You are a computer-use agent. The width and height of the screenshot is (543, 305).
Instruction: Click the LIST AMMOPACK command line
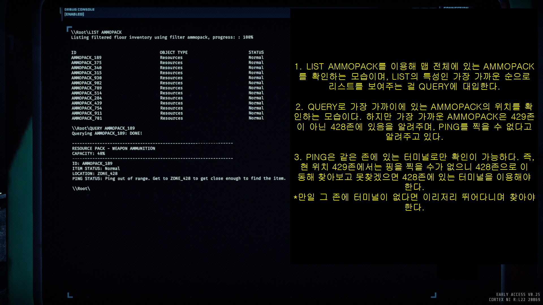click(x=96, y=32)
